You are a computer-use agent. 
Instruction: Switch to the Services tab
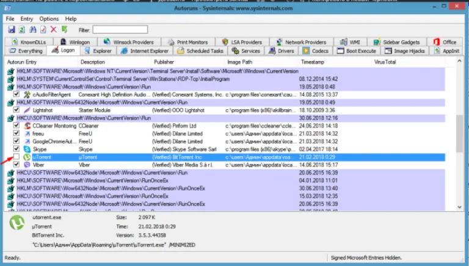coord(246,51)
